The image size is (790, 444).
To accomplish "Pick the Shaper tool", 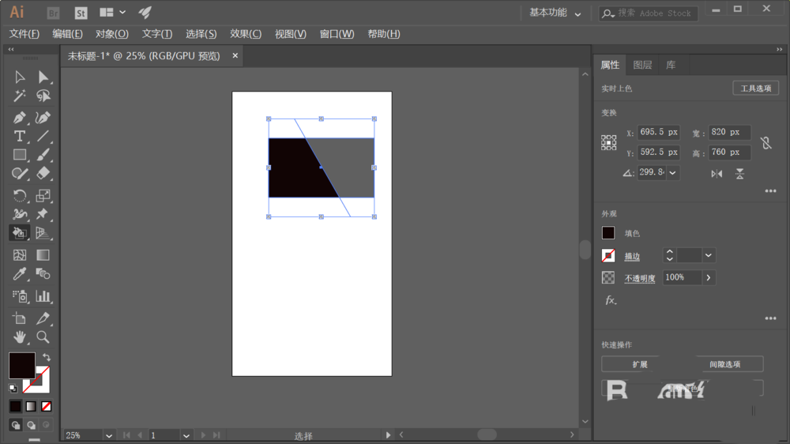I will 20,174.
